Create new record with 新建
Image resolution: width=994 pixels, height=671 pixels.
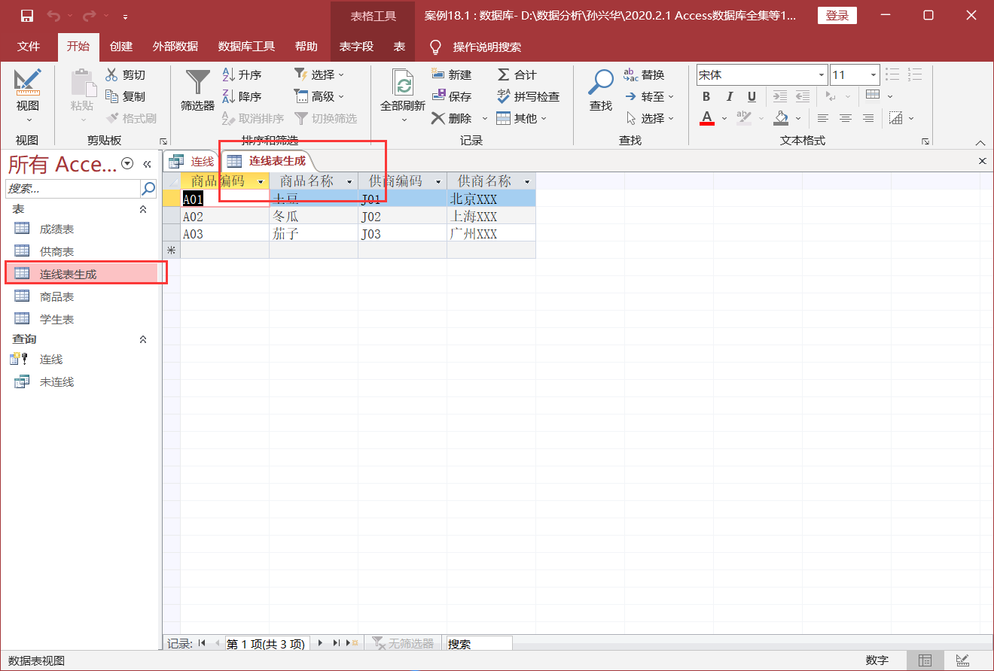452,74
